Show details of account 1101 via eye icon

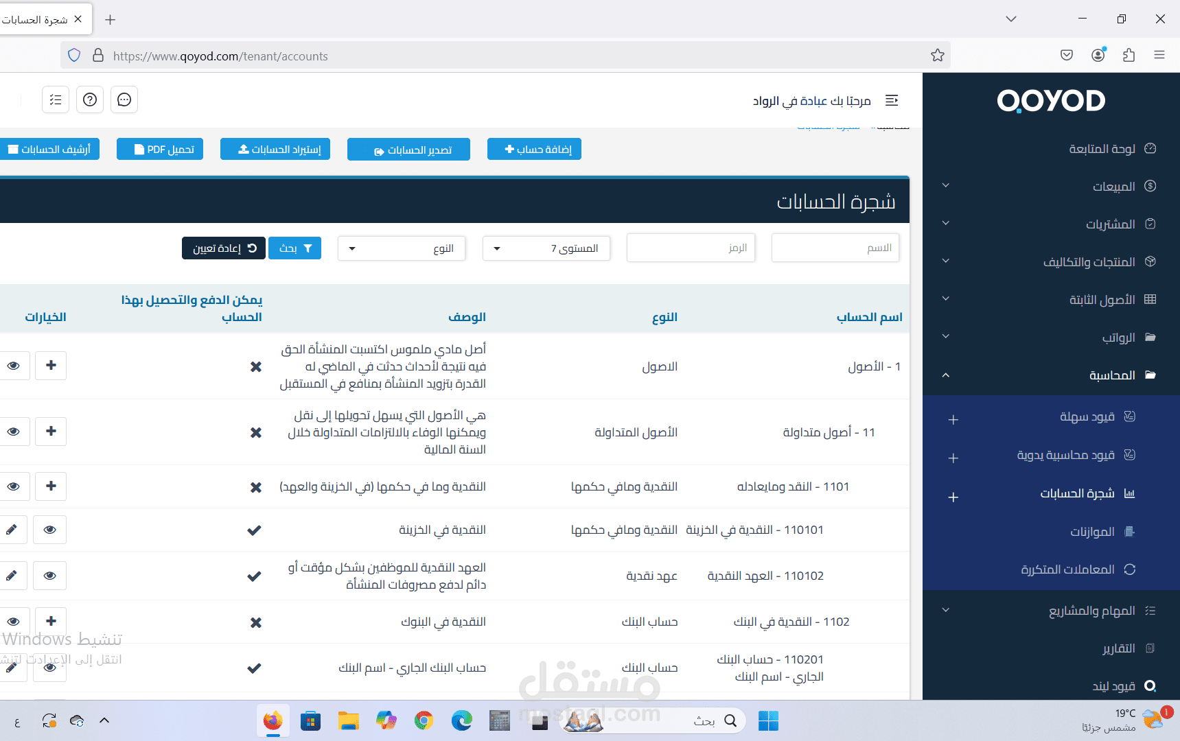(x=14, y=486)
